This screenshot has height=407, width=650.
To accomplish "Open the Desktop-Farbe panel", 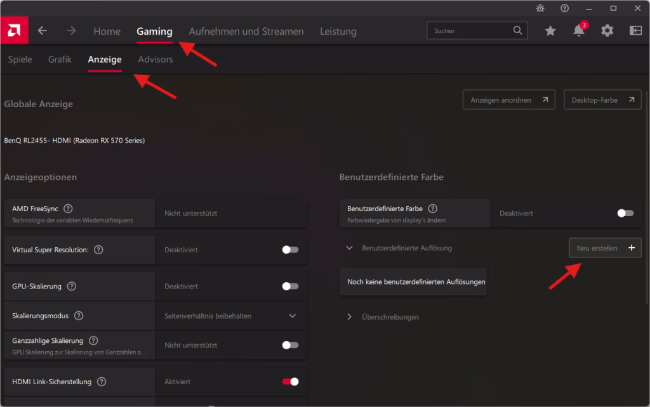I will pyautogui.click(x=602, y=99).
